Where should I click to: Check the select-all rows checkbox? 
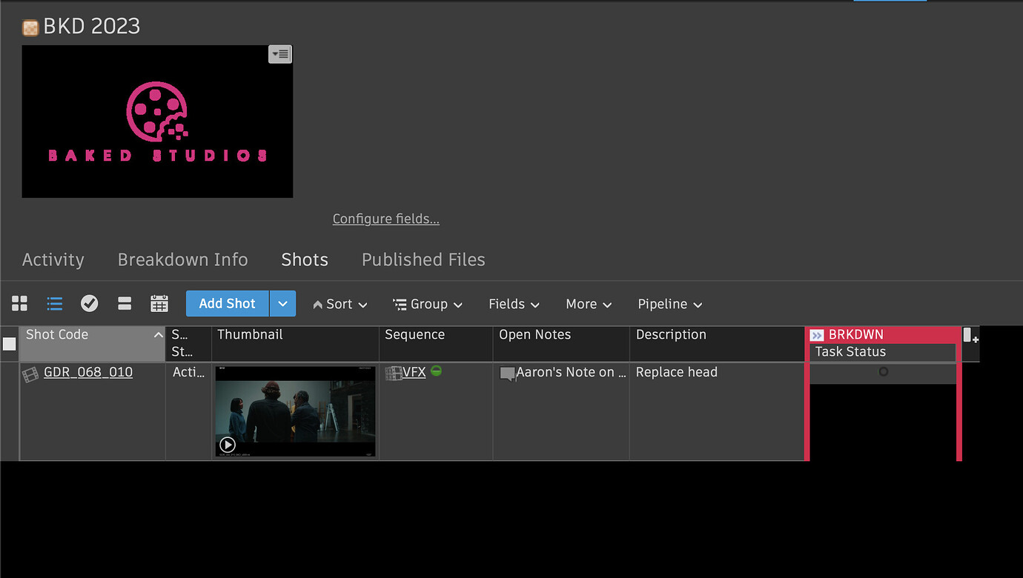click(10, 344)
